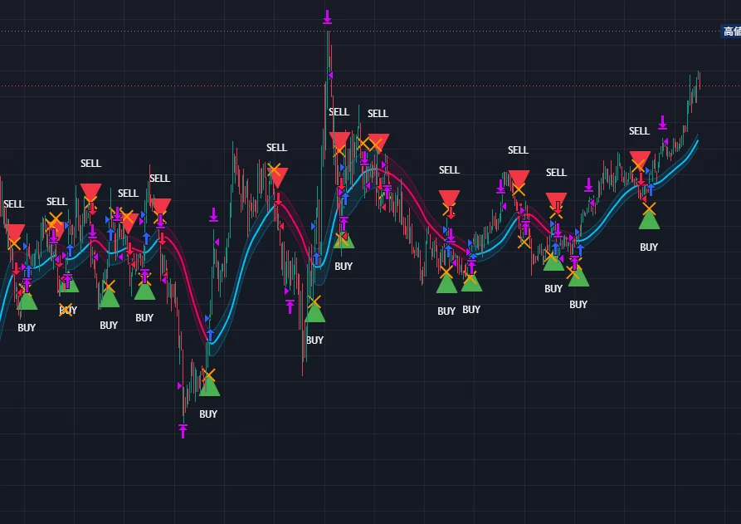Click the BUY label crossed by an orange X

click(x=68, y=311)
